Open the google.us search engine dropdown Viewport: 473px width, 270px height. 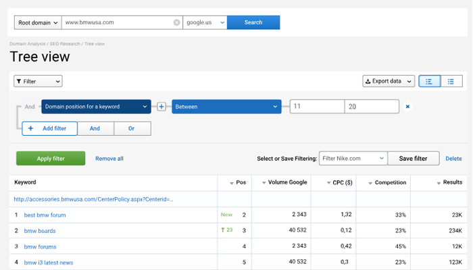[205, 22]
